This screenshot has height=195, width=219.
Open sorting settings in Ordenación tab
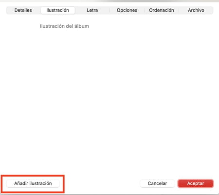tap(162, 10)
